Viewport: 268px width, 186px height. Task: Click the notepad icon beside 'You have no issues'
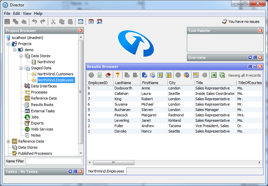[225, 22]
